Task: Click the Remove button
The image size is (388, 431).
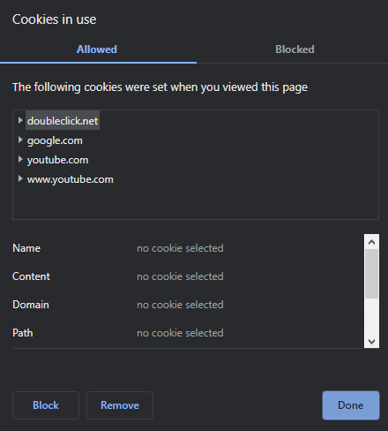Action: 120,405
